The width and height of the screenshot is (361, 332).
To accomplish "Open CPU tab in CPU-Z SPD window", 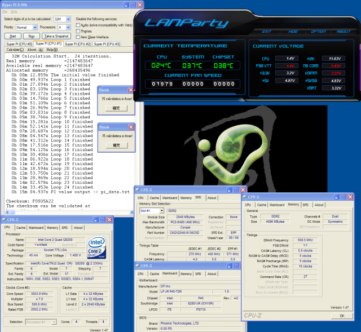I will pos(140,198).
